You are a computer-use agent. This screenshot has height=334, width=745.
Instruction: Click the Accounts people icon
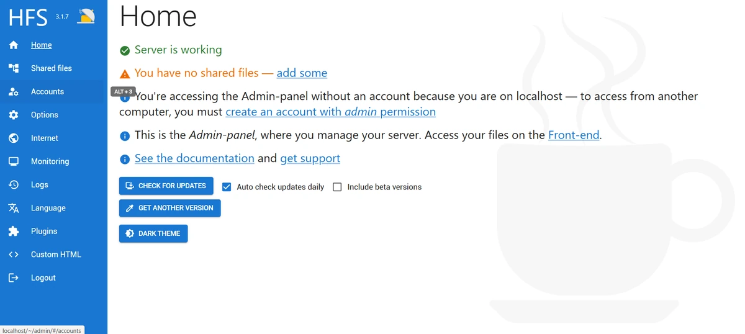(x=14, y=92)
